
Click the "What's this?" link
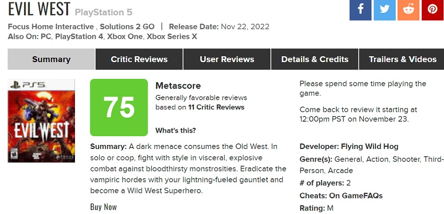[x=176, y=131]
